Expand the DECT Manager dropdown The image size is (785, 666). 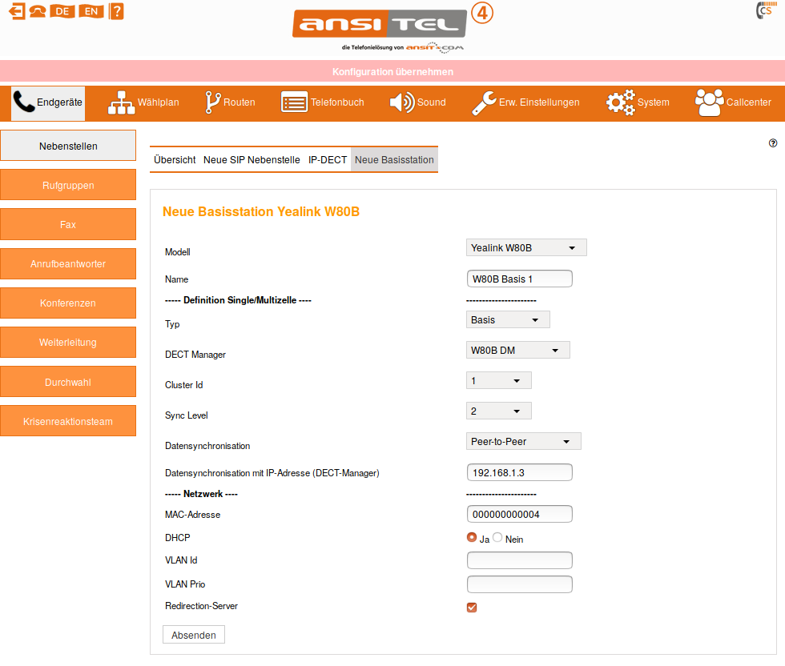[x=517, y=350]
